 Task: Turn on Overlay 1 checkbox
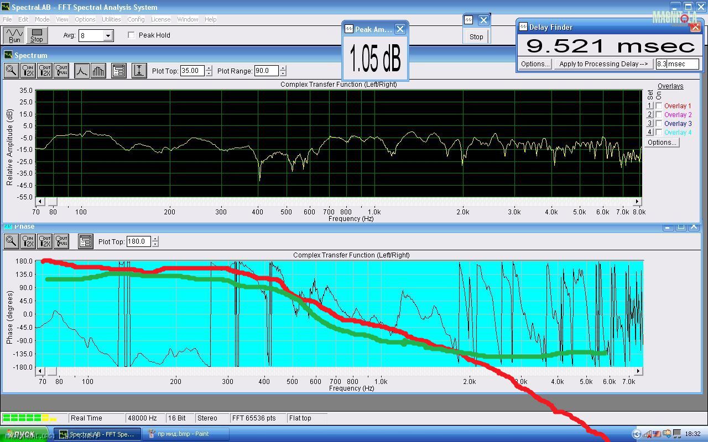click(659, 106)
